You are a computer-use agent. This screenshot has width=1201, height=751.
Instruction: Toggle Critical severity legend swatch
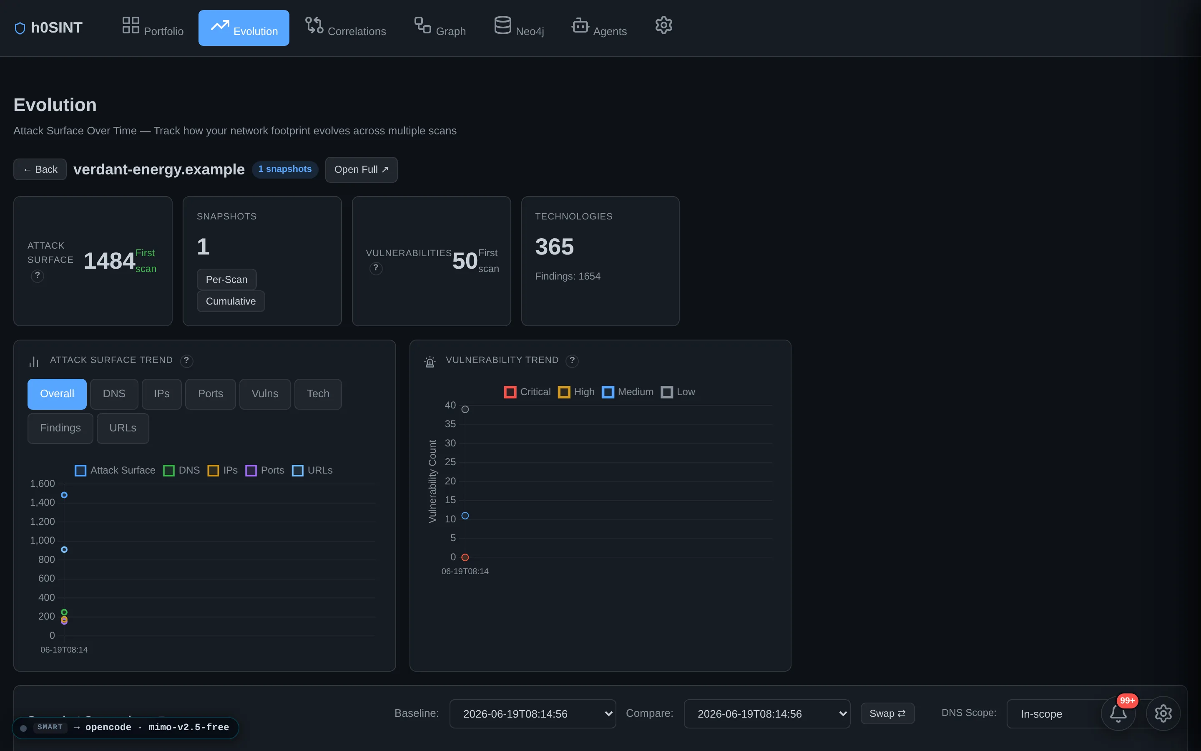click(x=510, y=392)
